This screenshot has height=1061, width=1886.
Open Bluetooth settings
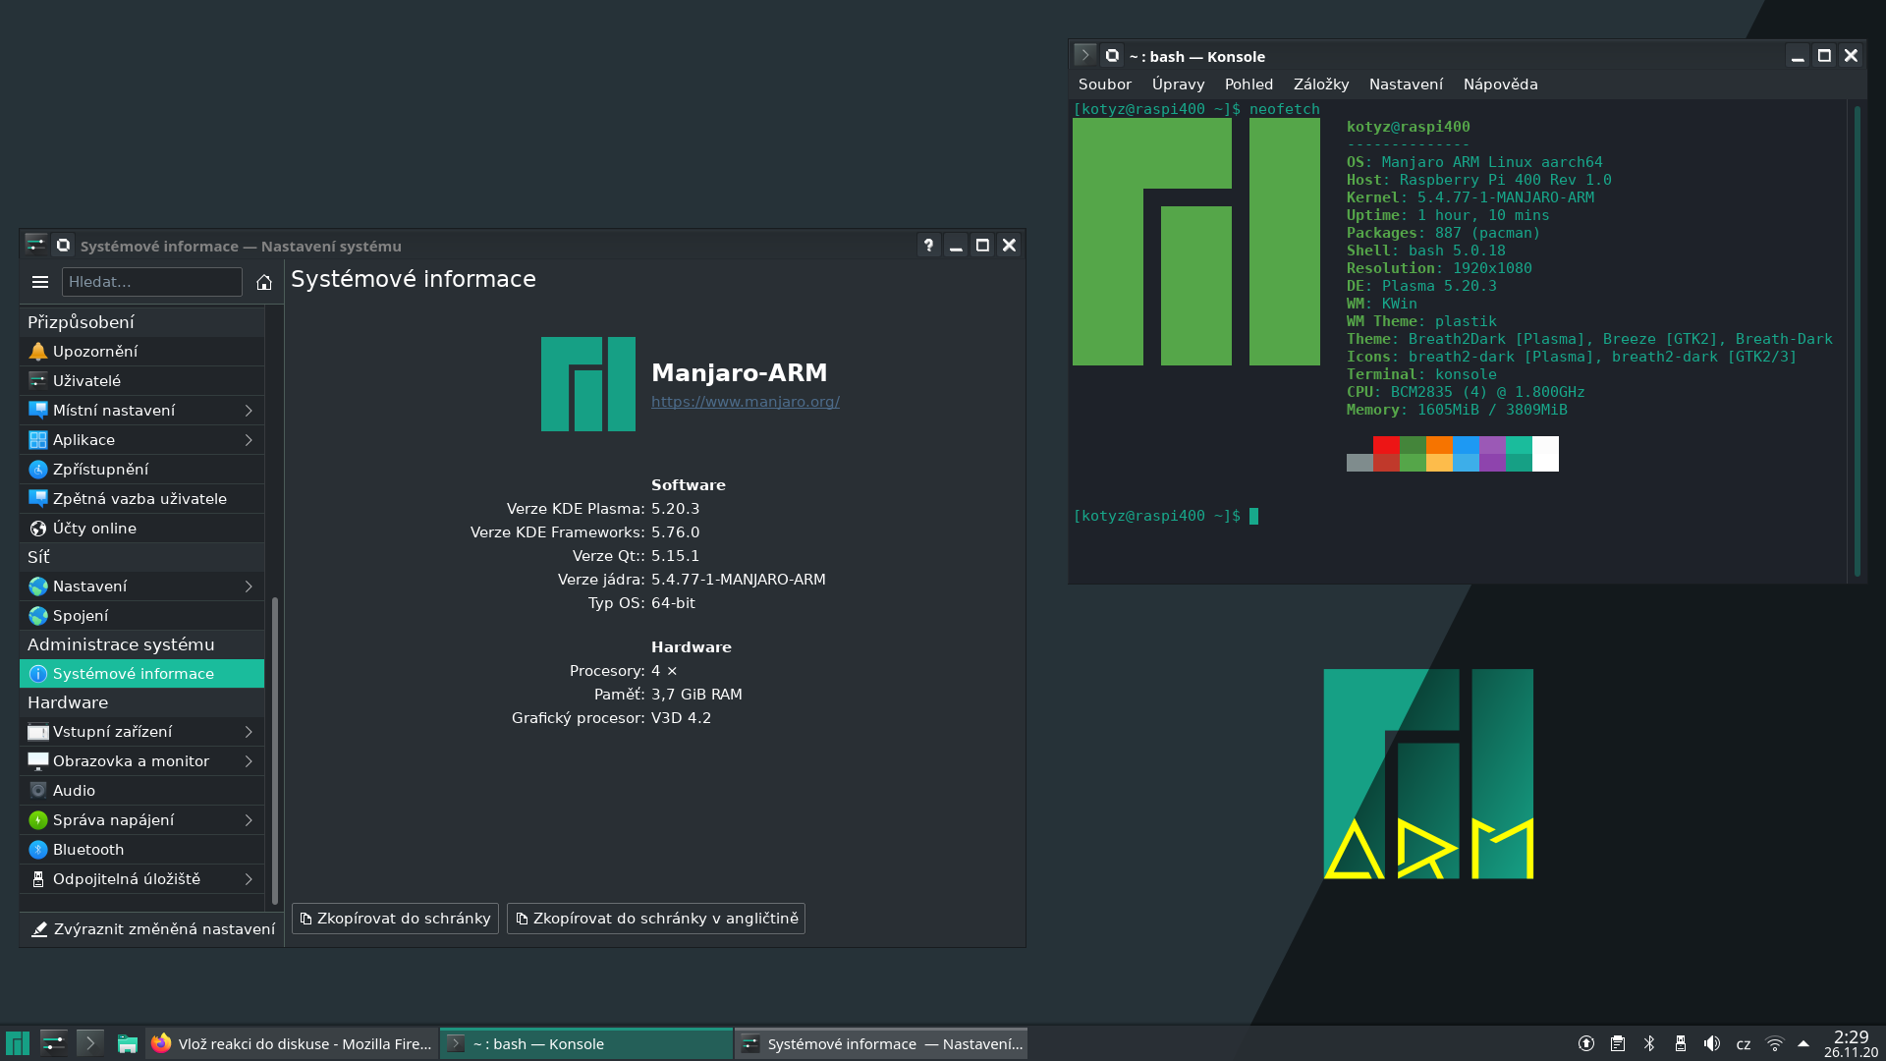tap(141, 850)
